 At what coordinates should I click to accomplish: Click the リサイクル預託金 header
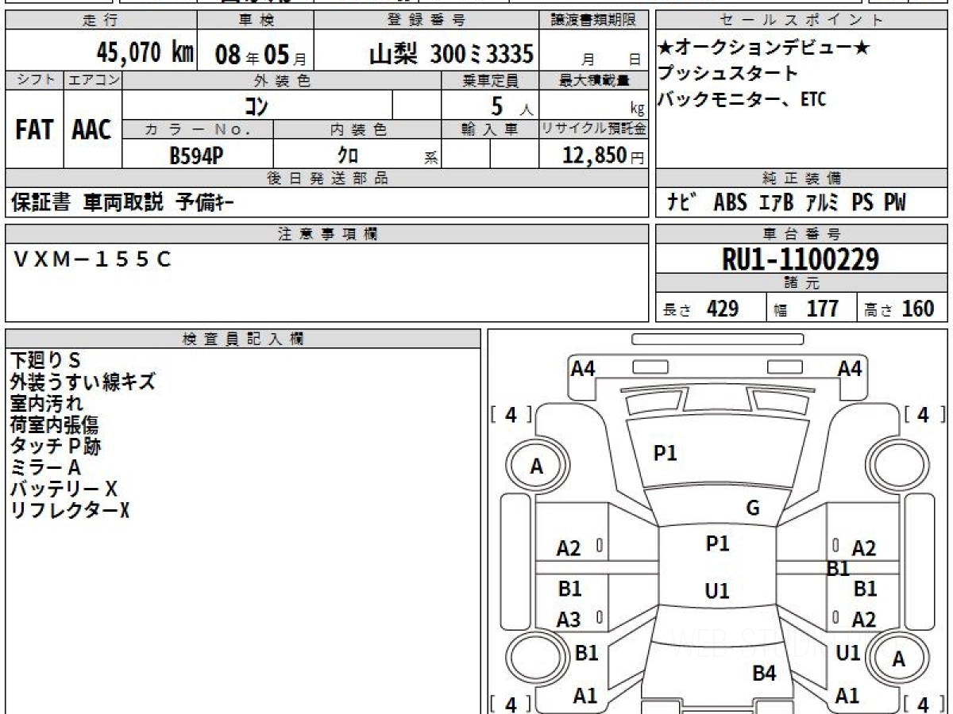click(x=595, y=129)
